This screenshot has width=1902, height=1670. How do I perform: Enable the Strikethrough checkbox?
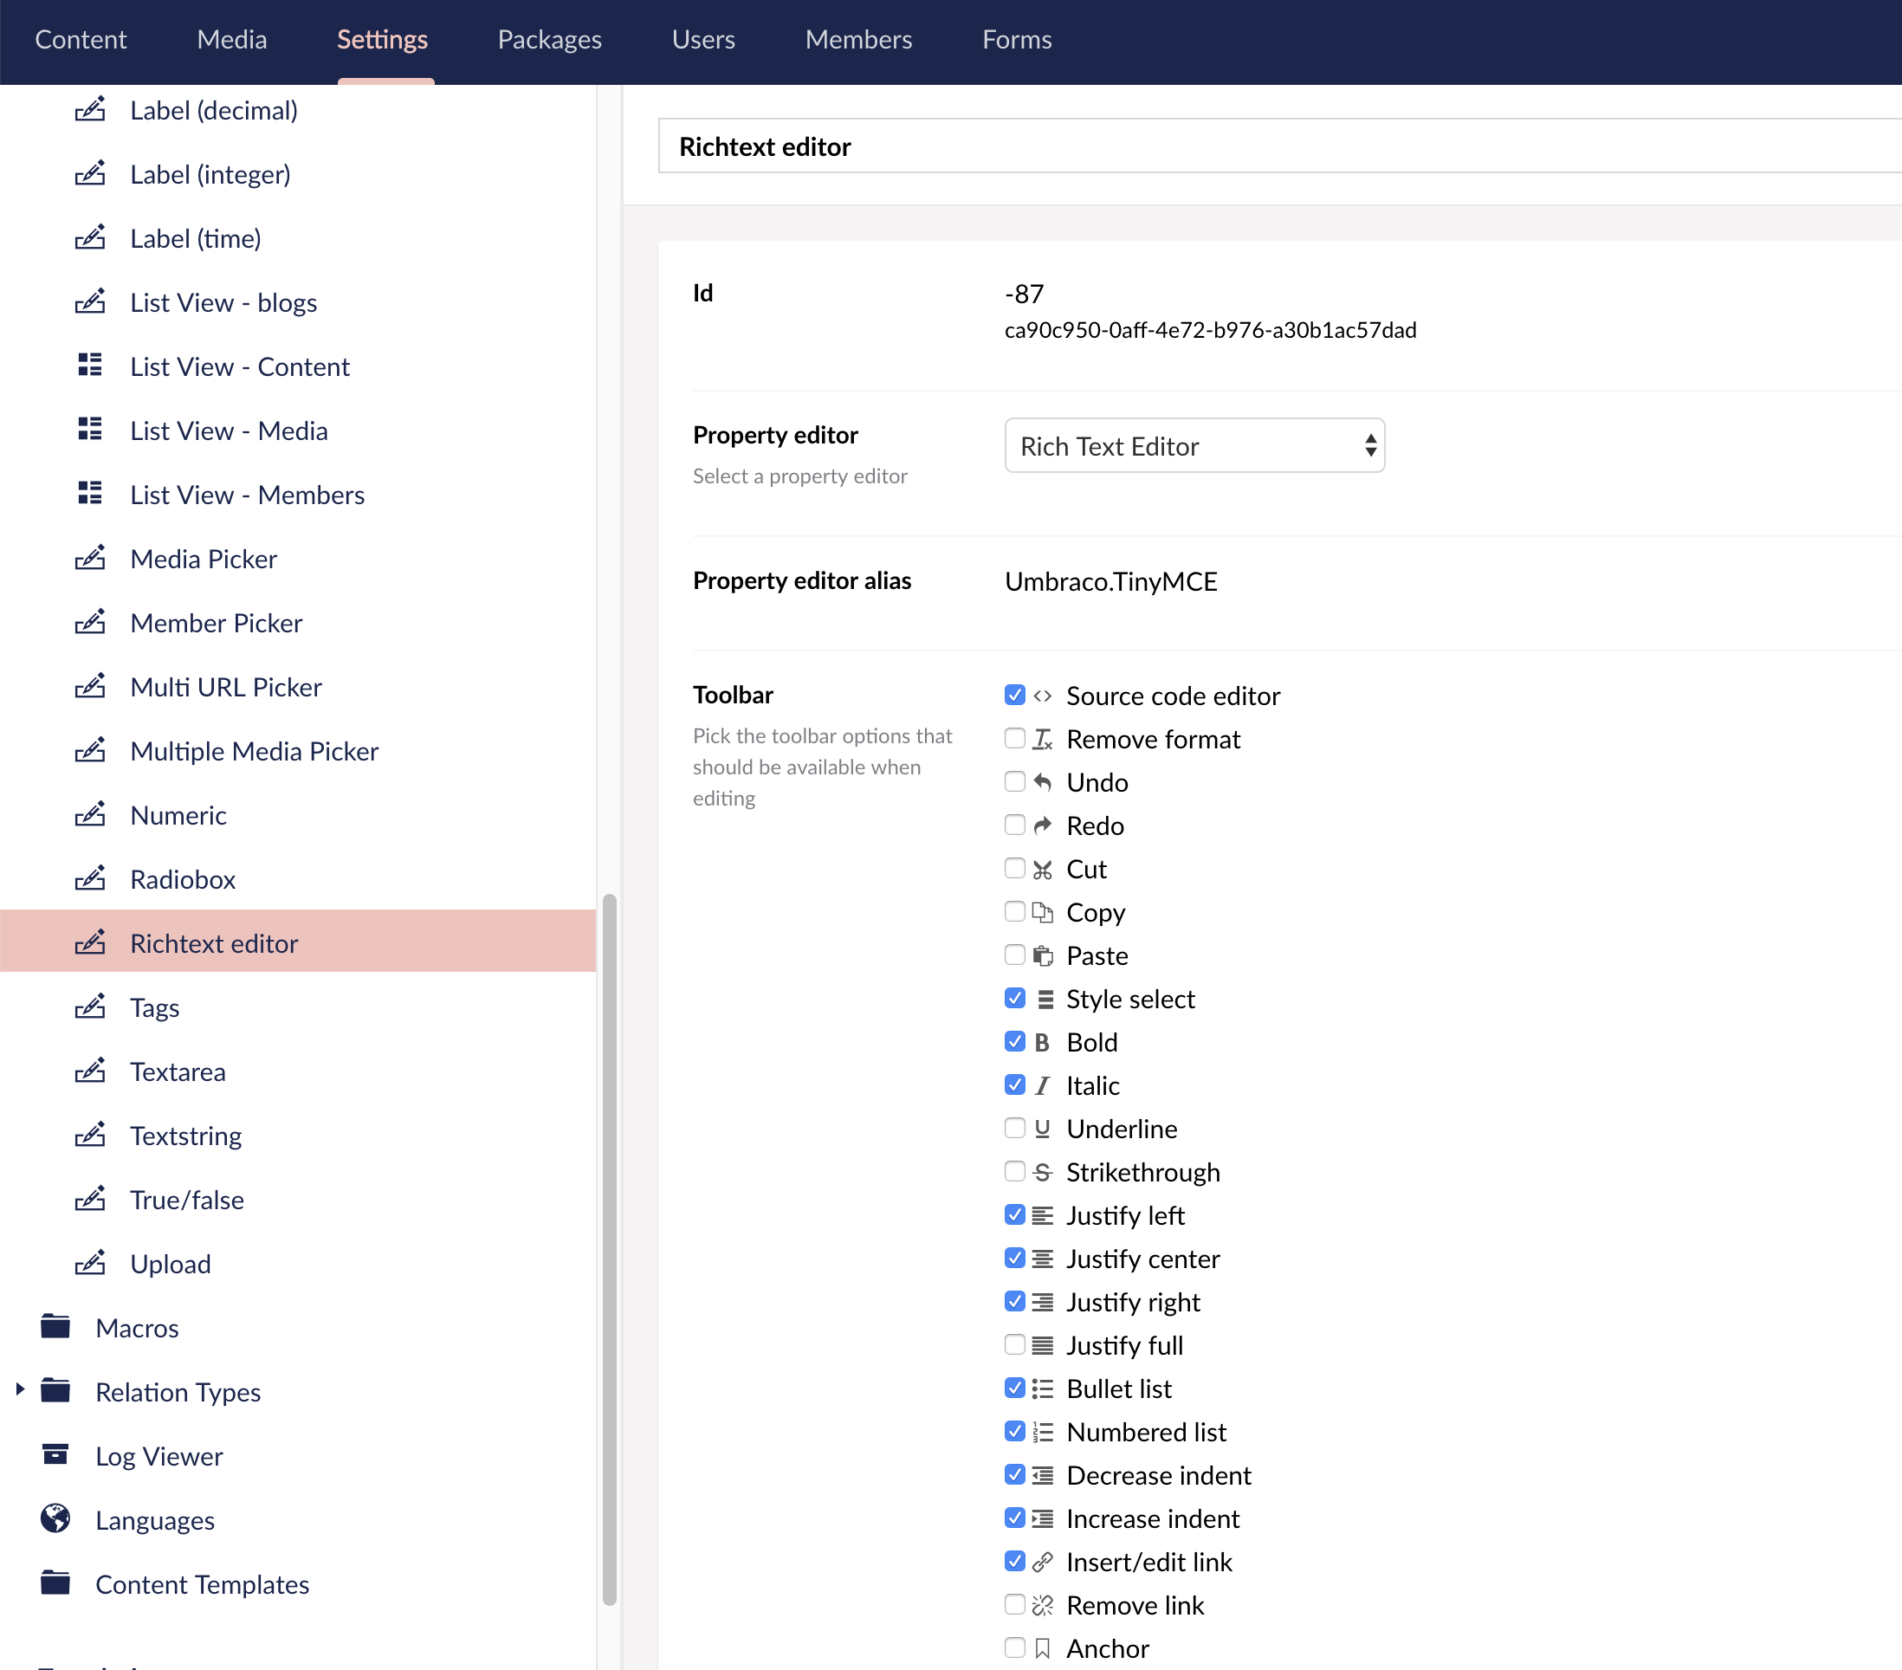point(1014,1171)
